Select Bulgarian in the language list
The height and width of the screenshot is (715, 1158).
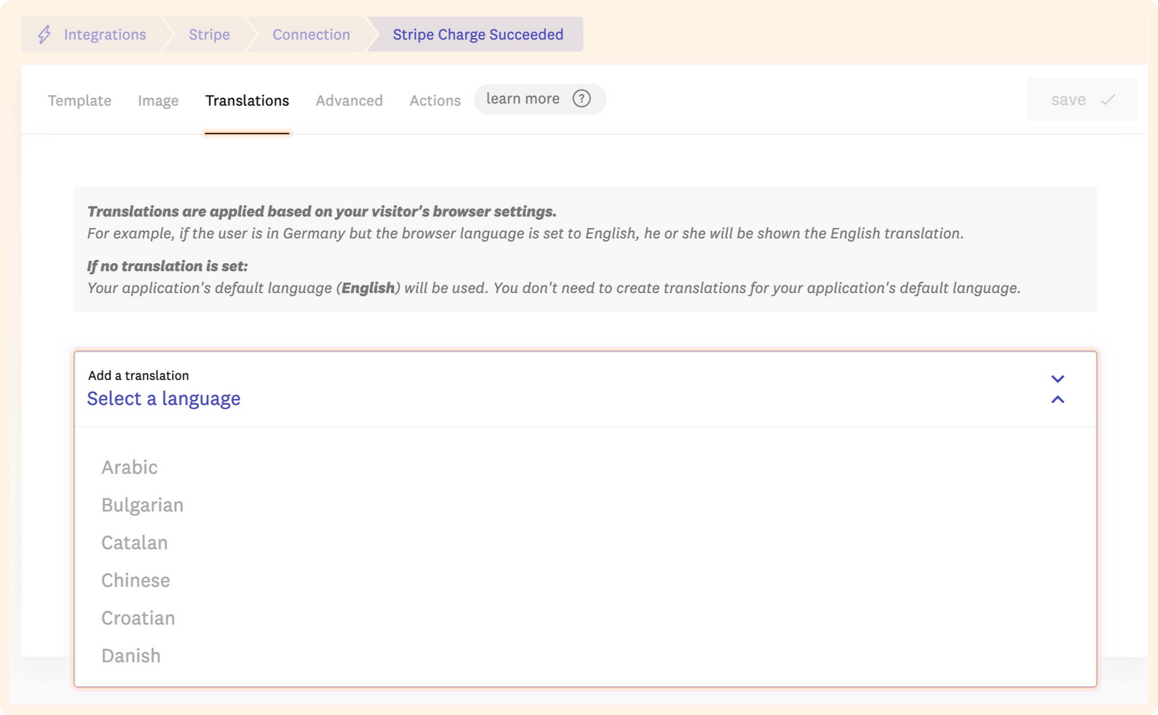[x=142, y=505]
